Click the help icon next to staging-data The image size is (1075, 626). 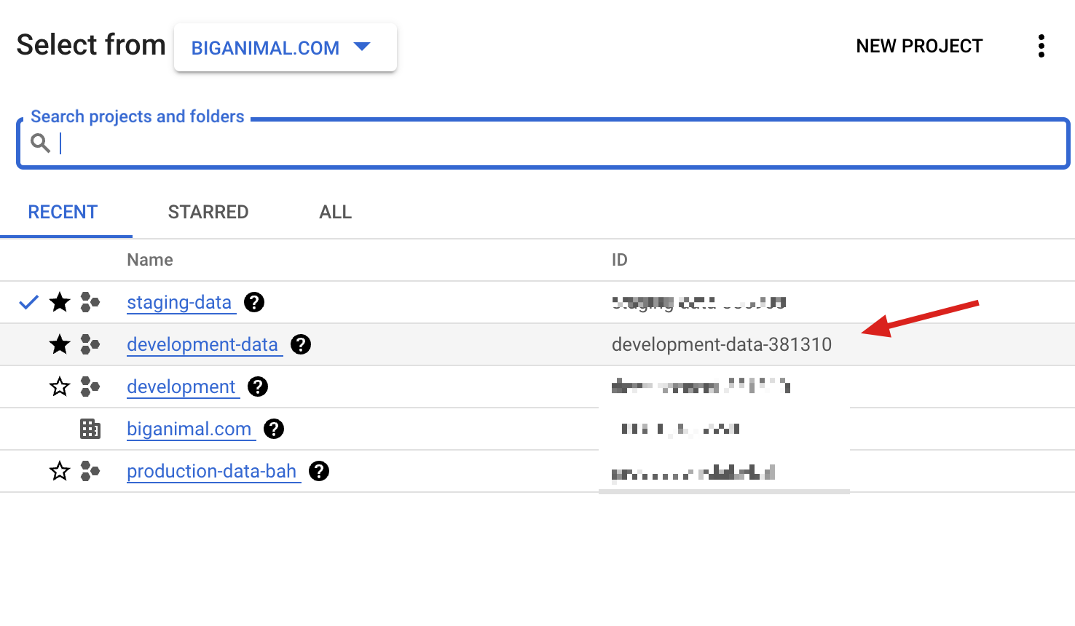[x=254, y=302]
